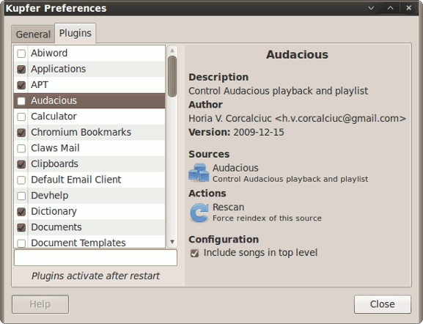Image resolution: width=423 pixels, height=324 pixels.
Task: Click the scrollbar down arrow in plugin list
Action: [x=172, y=241]
